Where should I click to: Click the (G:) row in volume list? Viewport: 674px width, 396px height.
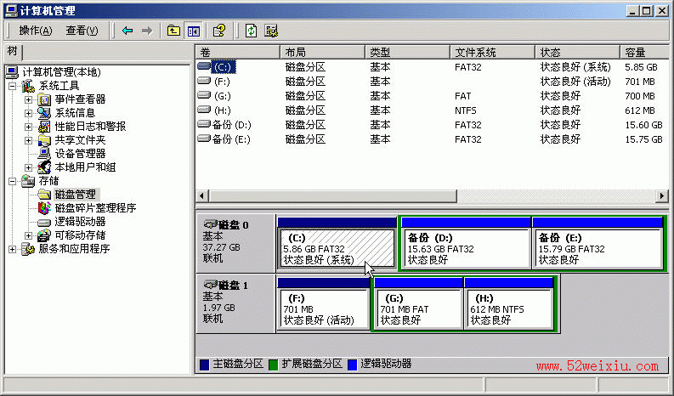432,96
